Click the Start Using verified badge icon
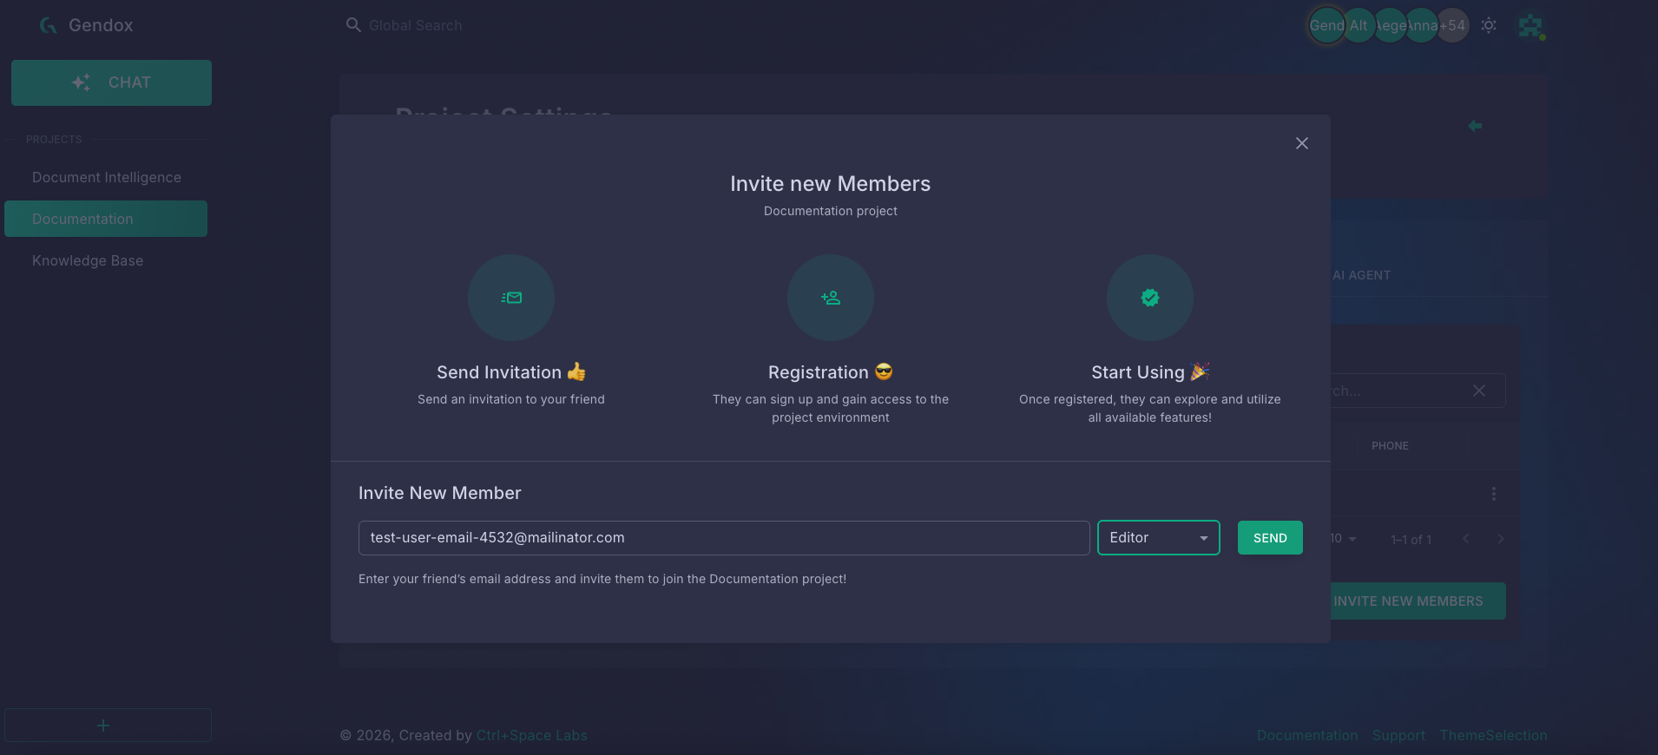This screenshot has width=1658, height=755. pyautogui.click(x=1150, y=298)
